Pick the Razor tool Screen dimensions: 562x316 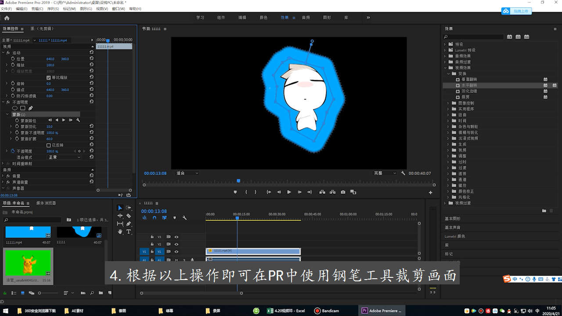[x=129, y=215]
